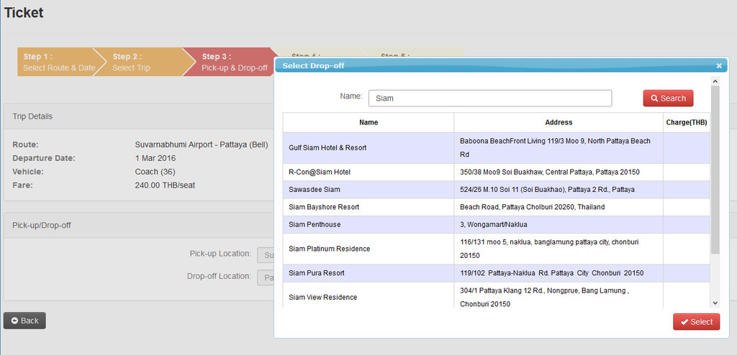The height and width of the screenshot is (355, 737).
Task: Focus the Name search input field
Action: click(x=490, y=98)
